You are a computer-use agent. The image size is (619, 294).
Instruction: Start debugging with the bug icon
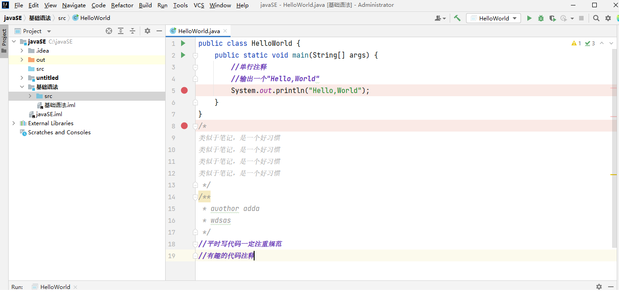pyautogui.click(x=541, y=18)
